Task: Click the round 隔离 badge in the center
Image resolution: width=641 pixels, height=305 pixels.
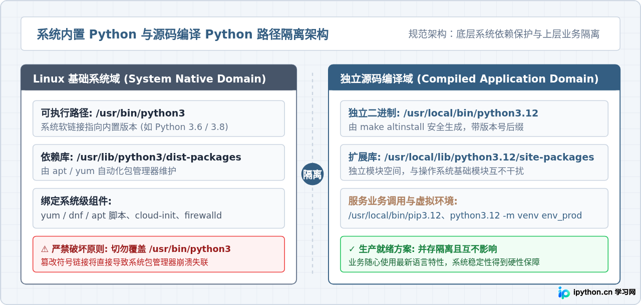Action: 312,174
